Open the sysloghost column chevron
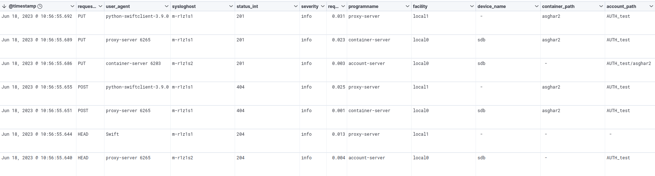 (x=231, y=6)
